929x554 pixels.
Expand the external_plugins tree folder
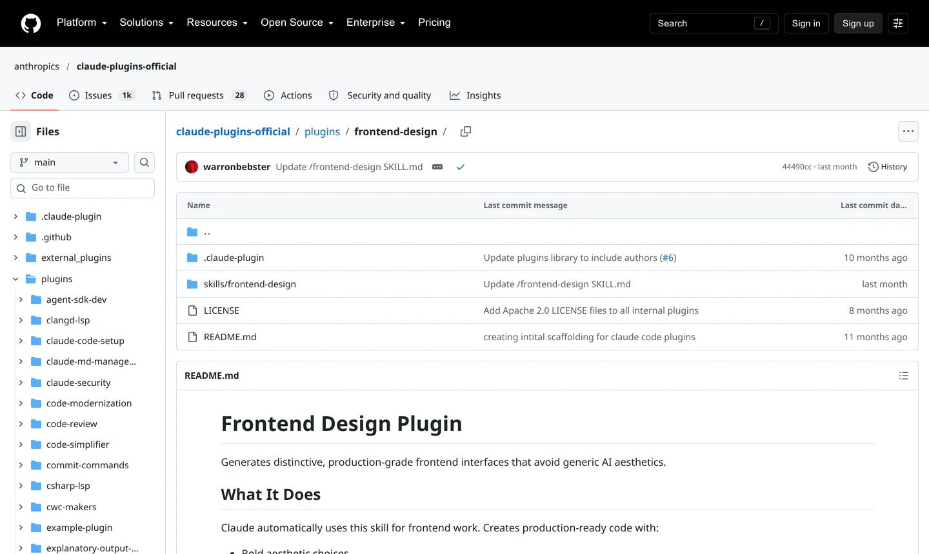coord(15,258)
